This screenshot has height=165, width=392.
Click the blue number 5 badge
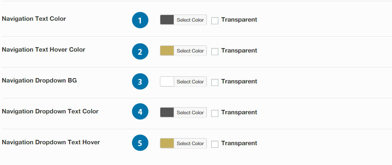pyautogui.click(x=140, y=142)
